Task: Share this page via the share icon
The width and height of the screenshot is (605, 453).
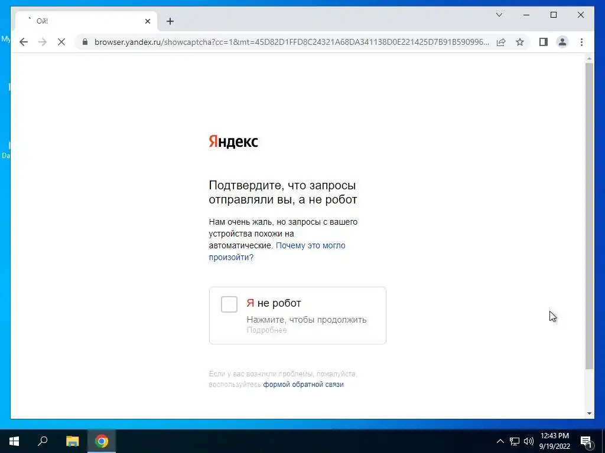Action: [501, 42]
